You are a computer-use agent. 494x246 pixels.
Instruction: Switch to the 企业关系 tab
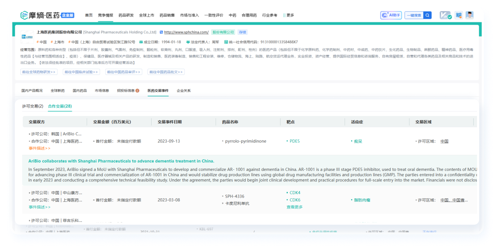184,91
